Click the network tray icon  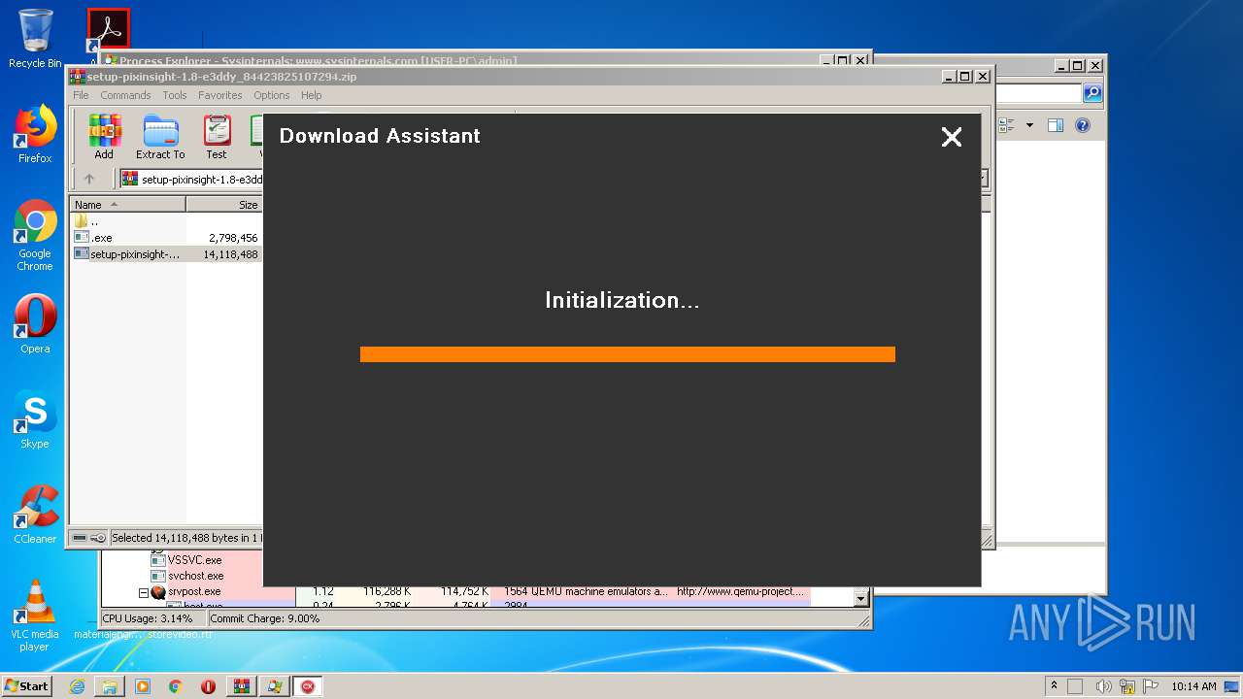[1126, 686]
